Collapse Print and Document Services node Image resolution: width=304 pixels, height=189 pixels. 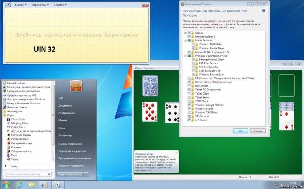coord(186,56)
